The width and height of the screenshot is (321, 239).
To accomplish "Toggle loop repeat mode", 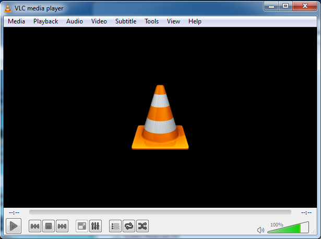I will pos(129,226).
